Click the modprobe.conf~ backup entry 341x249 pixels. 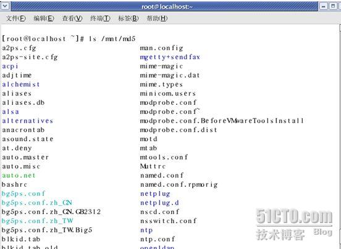pyautogui.click(x=170, y=112)
